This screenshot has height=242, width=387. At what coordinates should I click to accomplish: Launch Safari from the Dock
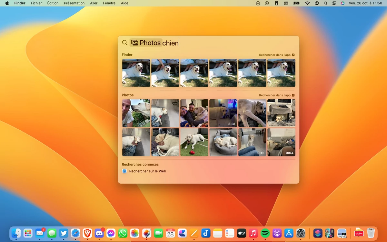75,233
